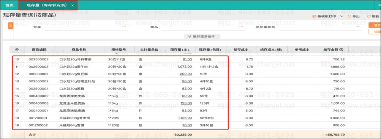Click the 商品 lookup ellipsis button

[x=241, y=27]
